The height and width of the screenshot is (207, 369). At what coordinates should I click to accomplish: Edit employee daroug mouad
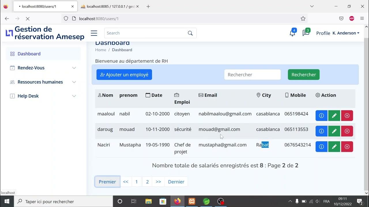(x=334, y=131)
